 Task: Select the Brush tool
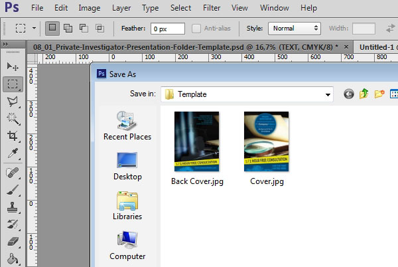(x=13, y=190)
